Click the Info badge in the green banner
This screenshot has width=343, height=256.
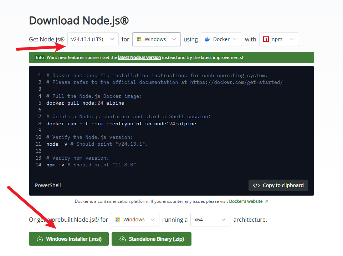click(x=40, y=57)
